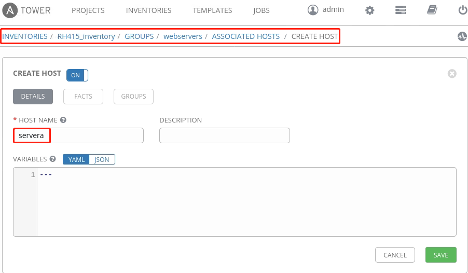This screenshot has width=468, height=273.
Task: Open the admin user profile icon
Action: [312, 10]
